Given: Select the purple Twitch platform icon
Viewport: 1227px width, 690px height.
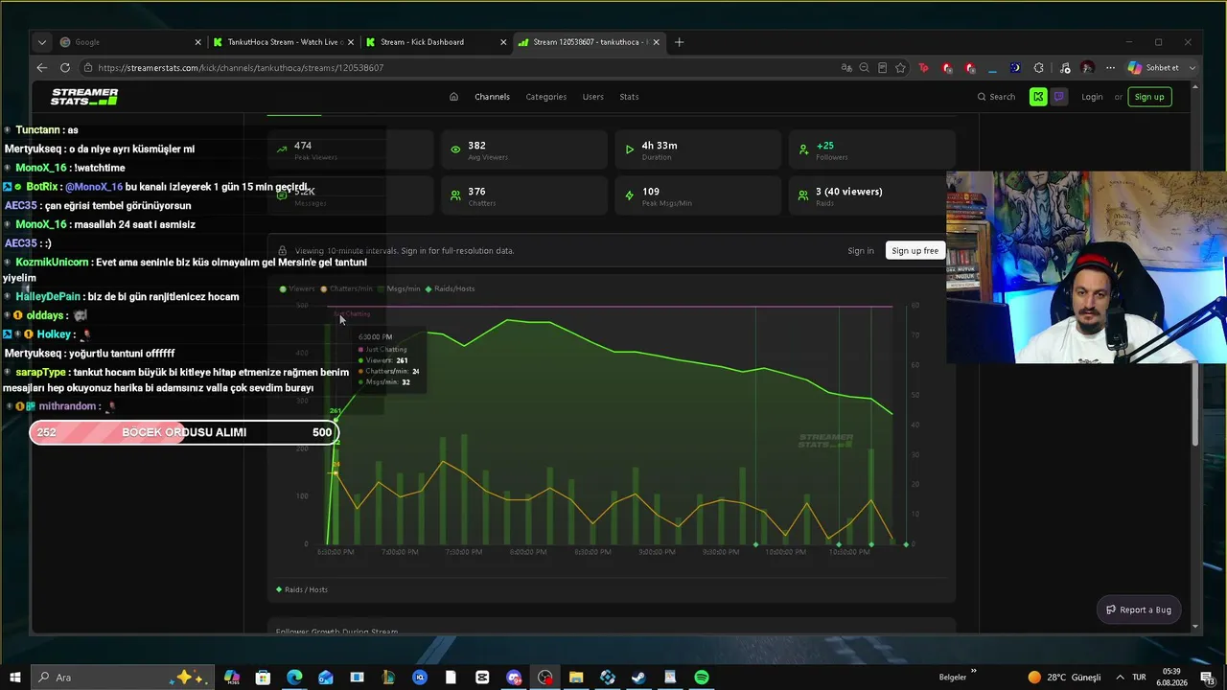Looking at the screenshot, I should 1059,97.
